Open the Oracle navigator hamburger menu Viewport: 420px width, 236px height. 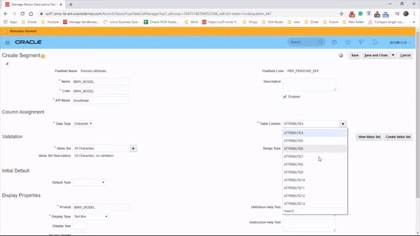(7, 43)
